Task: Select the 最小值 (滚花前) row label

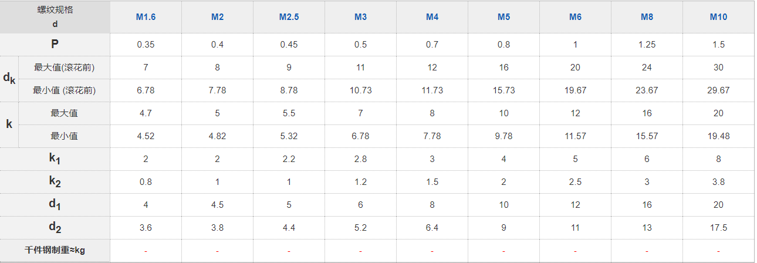Action: tap(64, 90)
